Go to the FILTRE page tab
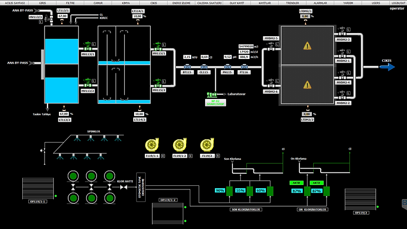This screenshot has width=407, height=229. pos(70,3)
